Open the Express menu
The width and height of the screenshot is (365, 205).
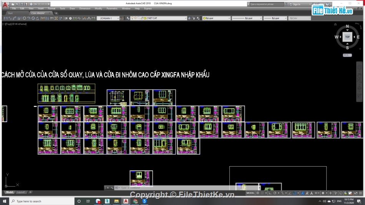tap(148, 8)
